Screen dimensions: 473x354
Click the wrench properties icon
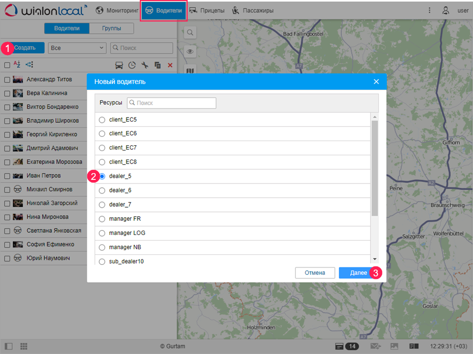point(145,65)
